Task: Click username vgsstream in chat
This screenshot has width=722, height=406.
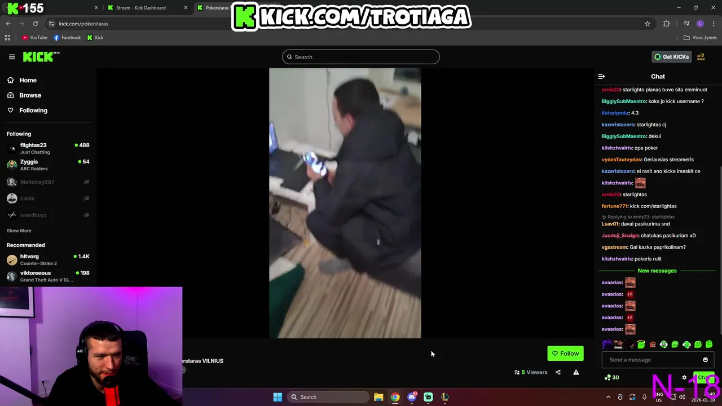Action: click(614, 247)
